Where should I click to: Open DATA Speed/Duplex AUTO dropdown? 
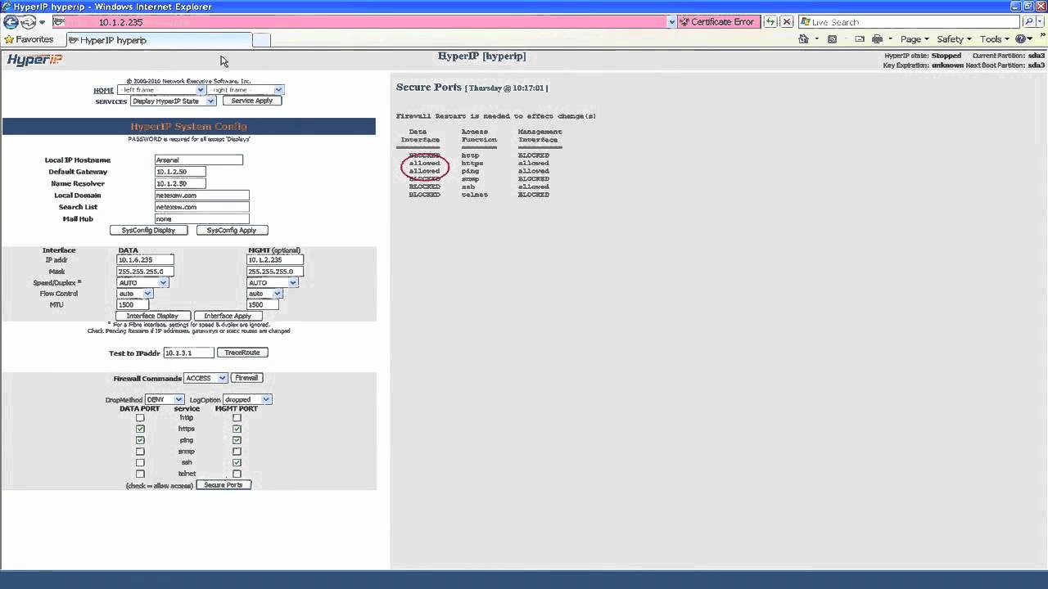[142, 283]
